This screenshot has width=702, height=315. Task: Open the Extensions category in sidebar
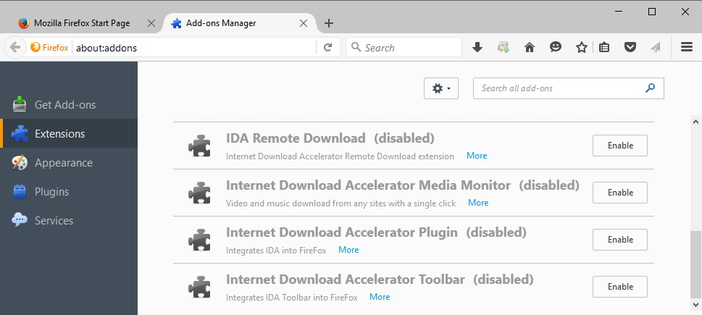click(x=69, y=133)
